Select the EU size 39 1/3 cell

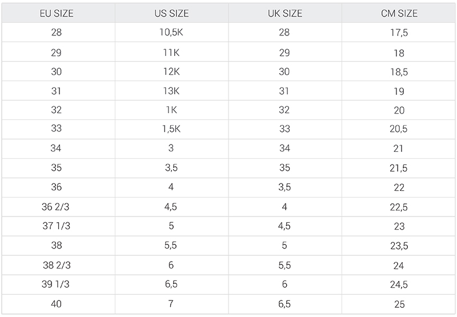[58, 284]
